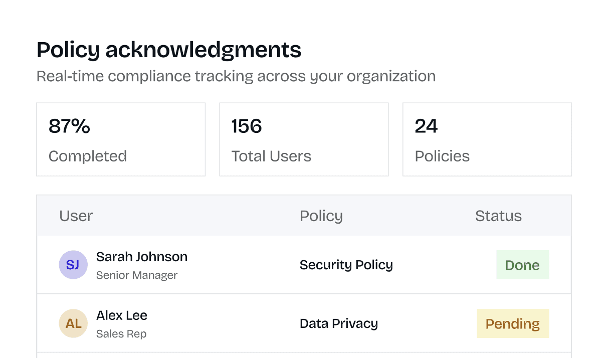Viewport: 609px width, 358px height.
Task: Open Sarah Johnson's name link
Action: pos(142,257)
